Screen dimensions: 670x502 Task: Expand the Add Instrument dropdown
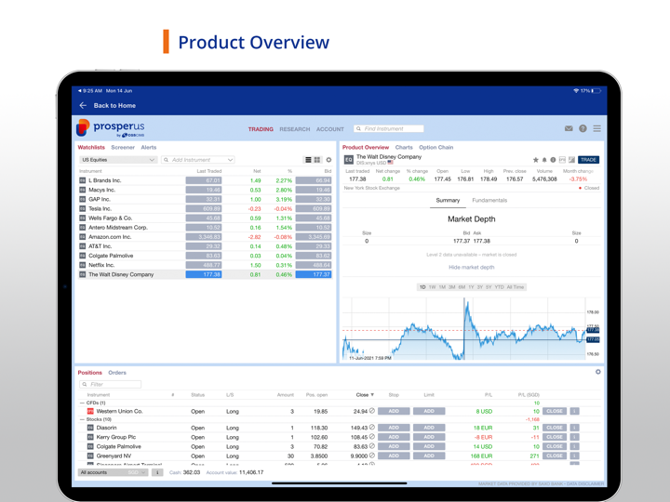tap(230, 160)
